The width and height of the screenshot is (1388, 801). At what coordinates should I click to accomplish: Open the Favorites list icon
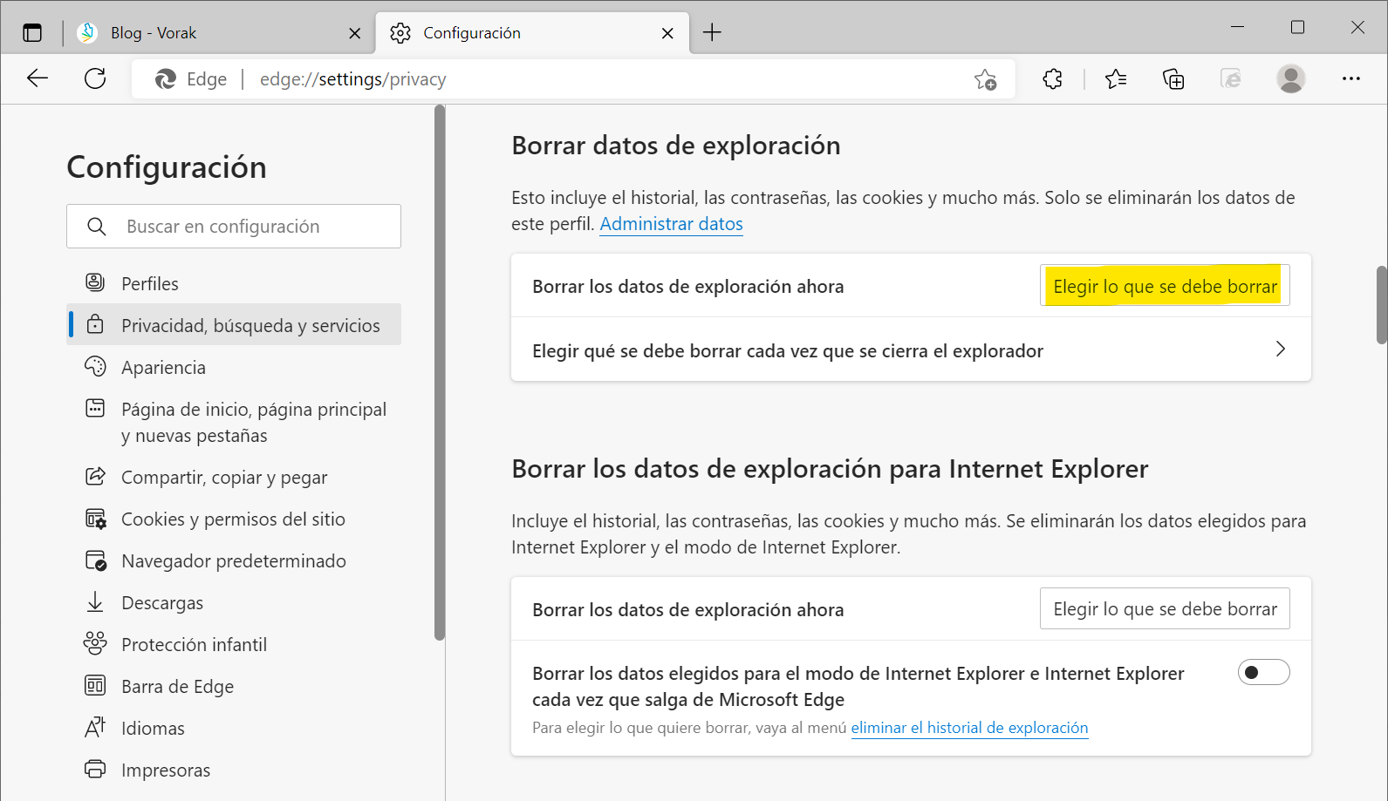coord(1116,79)
